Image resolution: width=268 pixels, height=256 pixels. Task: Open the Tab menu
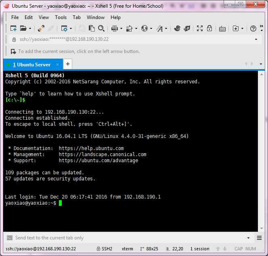coord(77,17)
